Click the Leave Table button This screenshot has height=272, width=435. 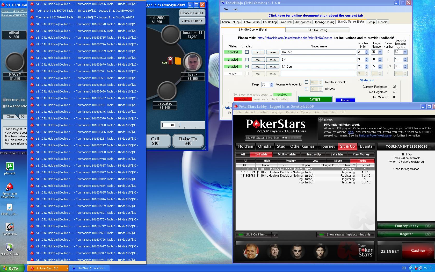coord(192,13)
